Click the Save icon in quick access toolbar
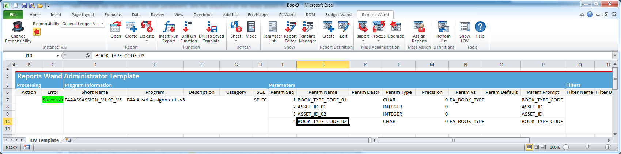The height and width of the screenshot is (154, 621). (24, 5)
